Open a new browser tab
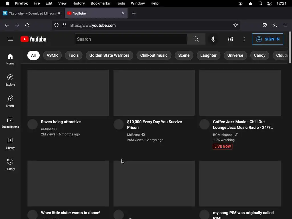The width and height of the screenshot is (292, 219). click(134, 13)
